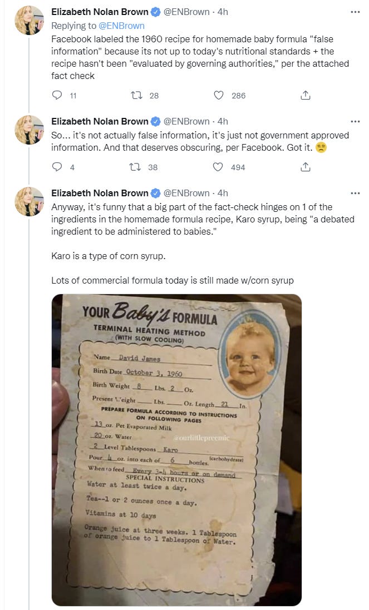Open the author name on the Karo syrup tweet
369x610 pixels.
[x=100, y=193]
